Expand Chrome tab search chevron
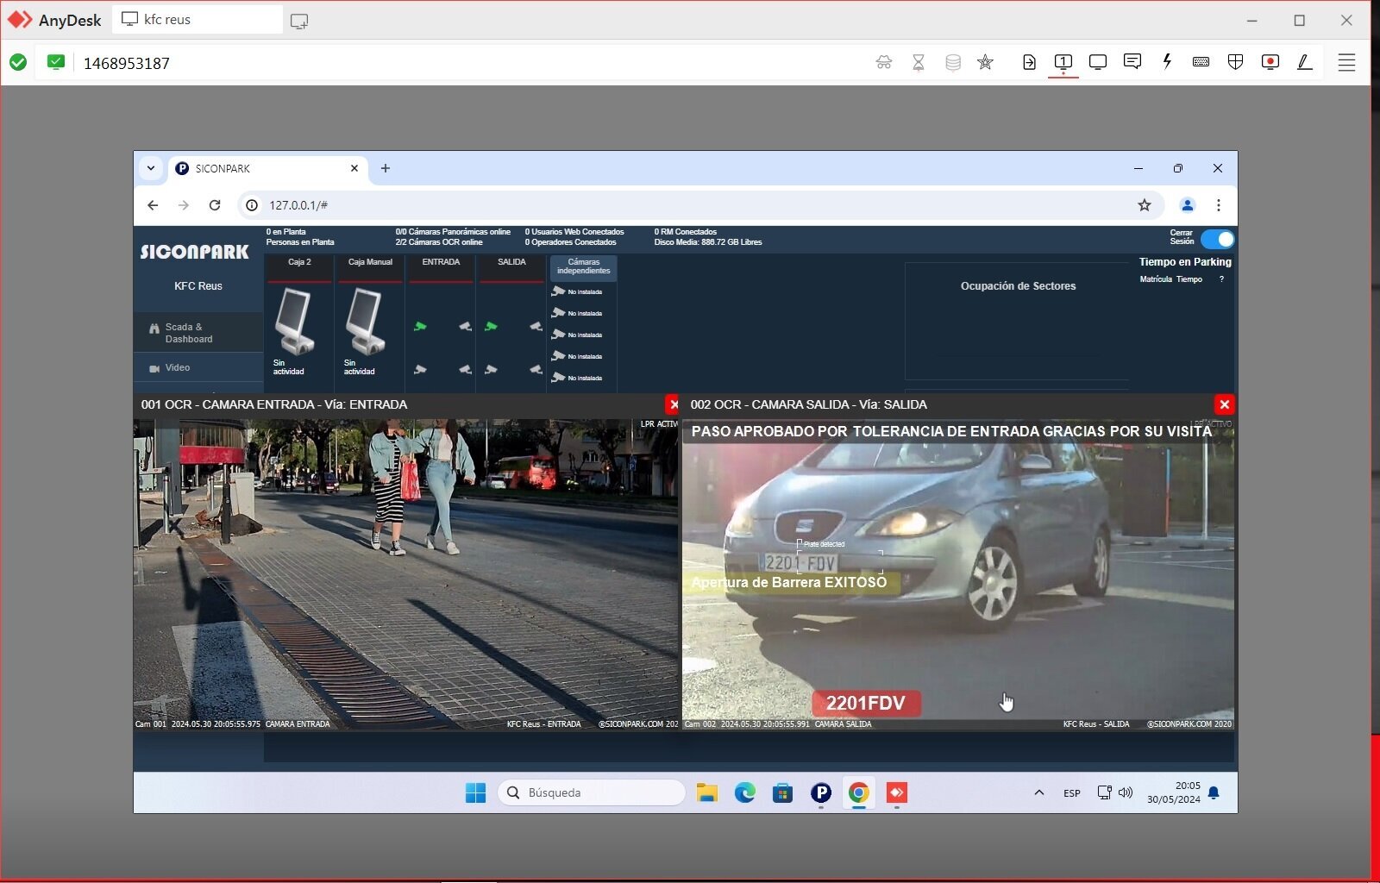This screenshot has height=883, width=1380. coord(151,168)
